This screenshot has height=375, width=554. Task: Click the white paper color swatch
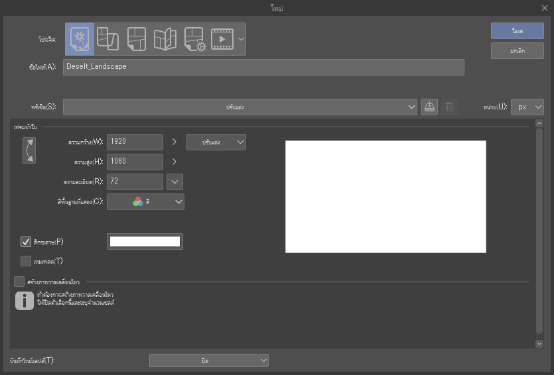tap(145, 242)
